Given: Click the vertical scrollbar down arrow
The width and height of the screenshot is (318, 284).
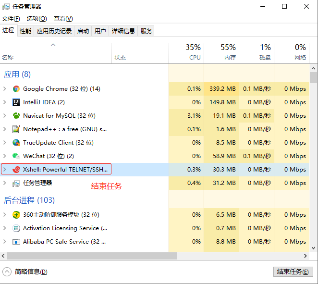Looking at the screenshot, I should [313, 248].
